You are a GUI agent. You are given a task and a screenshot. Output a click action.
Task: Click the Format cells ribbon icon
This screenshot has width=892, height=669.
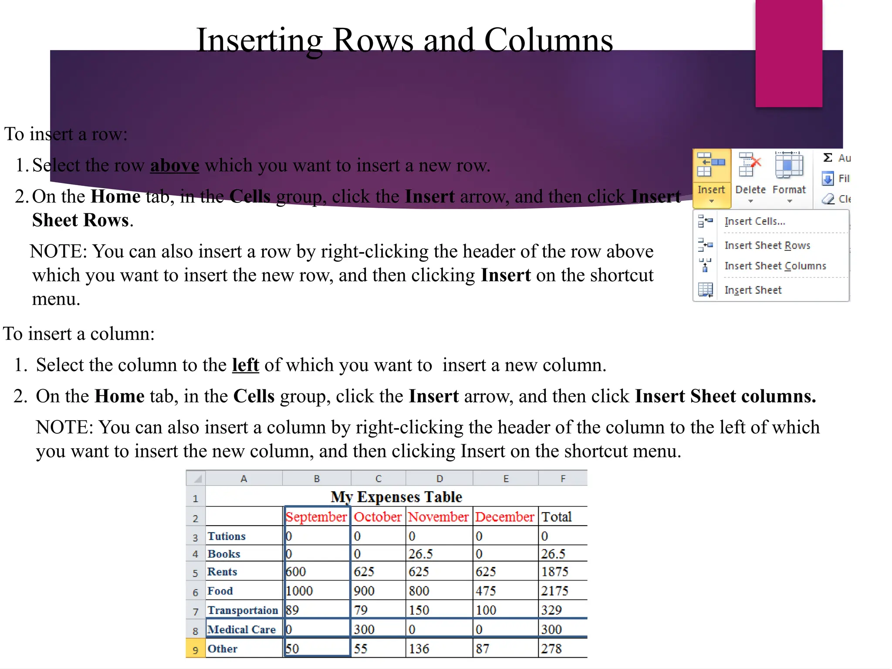point(789,166)
